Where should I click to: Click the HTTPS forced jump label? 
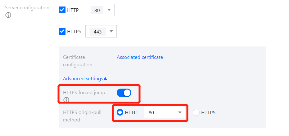tap(84, 92)
